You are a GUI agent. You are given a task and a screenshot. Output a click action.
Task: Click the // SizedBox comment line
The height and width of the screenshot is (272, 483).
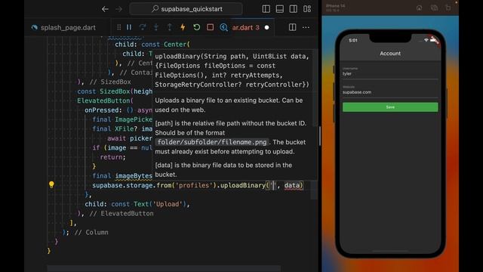(x=110, y=82)
